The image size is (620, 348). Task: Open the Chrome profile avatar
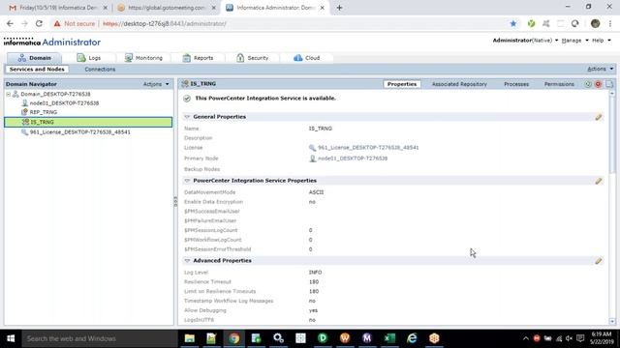(595, 23)
